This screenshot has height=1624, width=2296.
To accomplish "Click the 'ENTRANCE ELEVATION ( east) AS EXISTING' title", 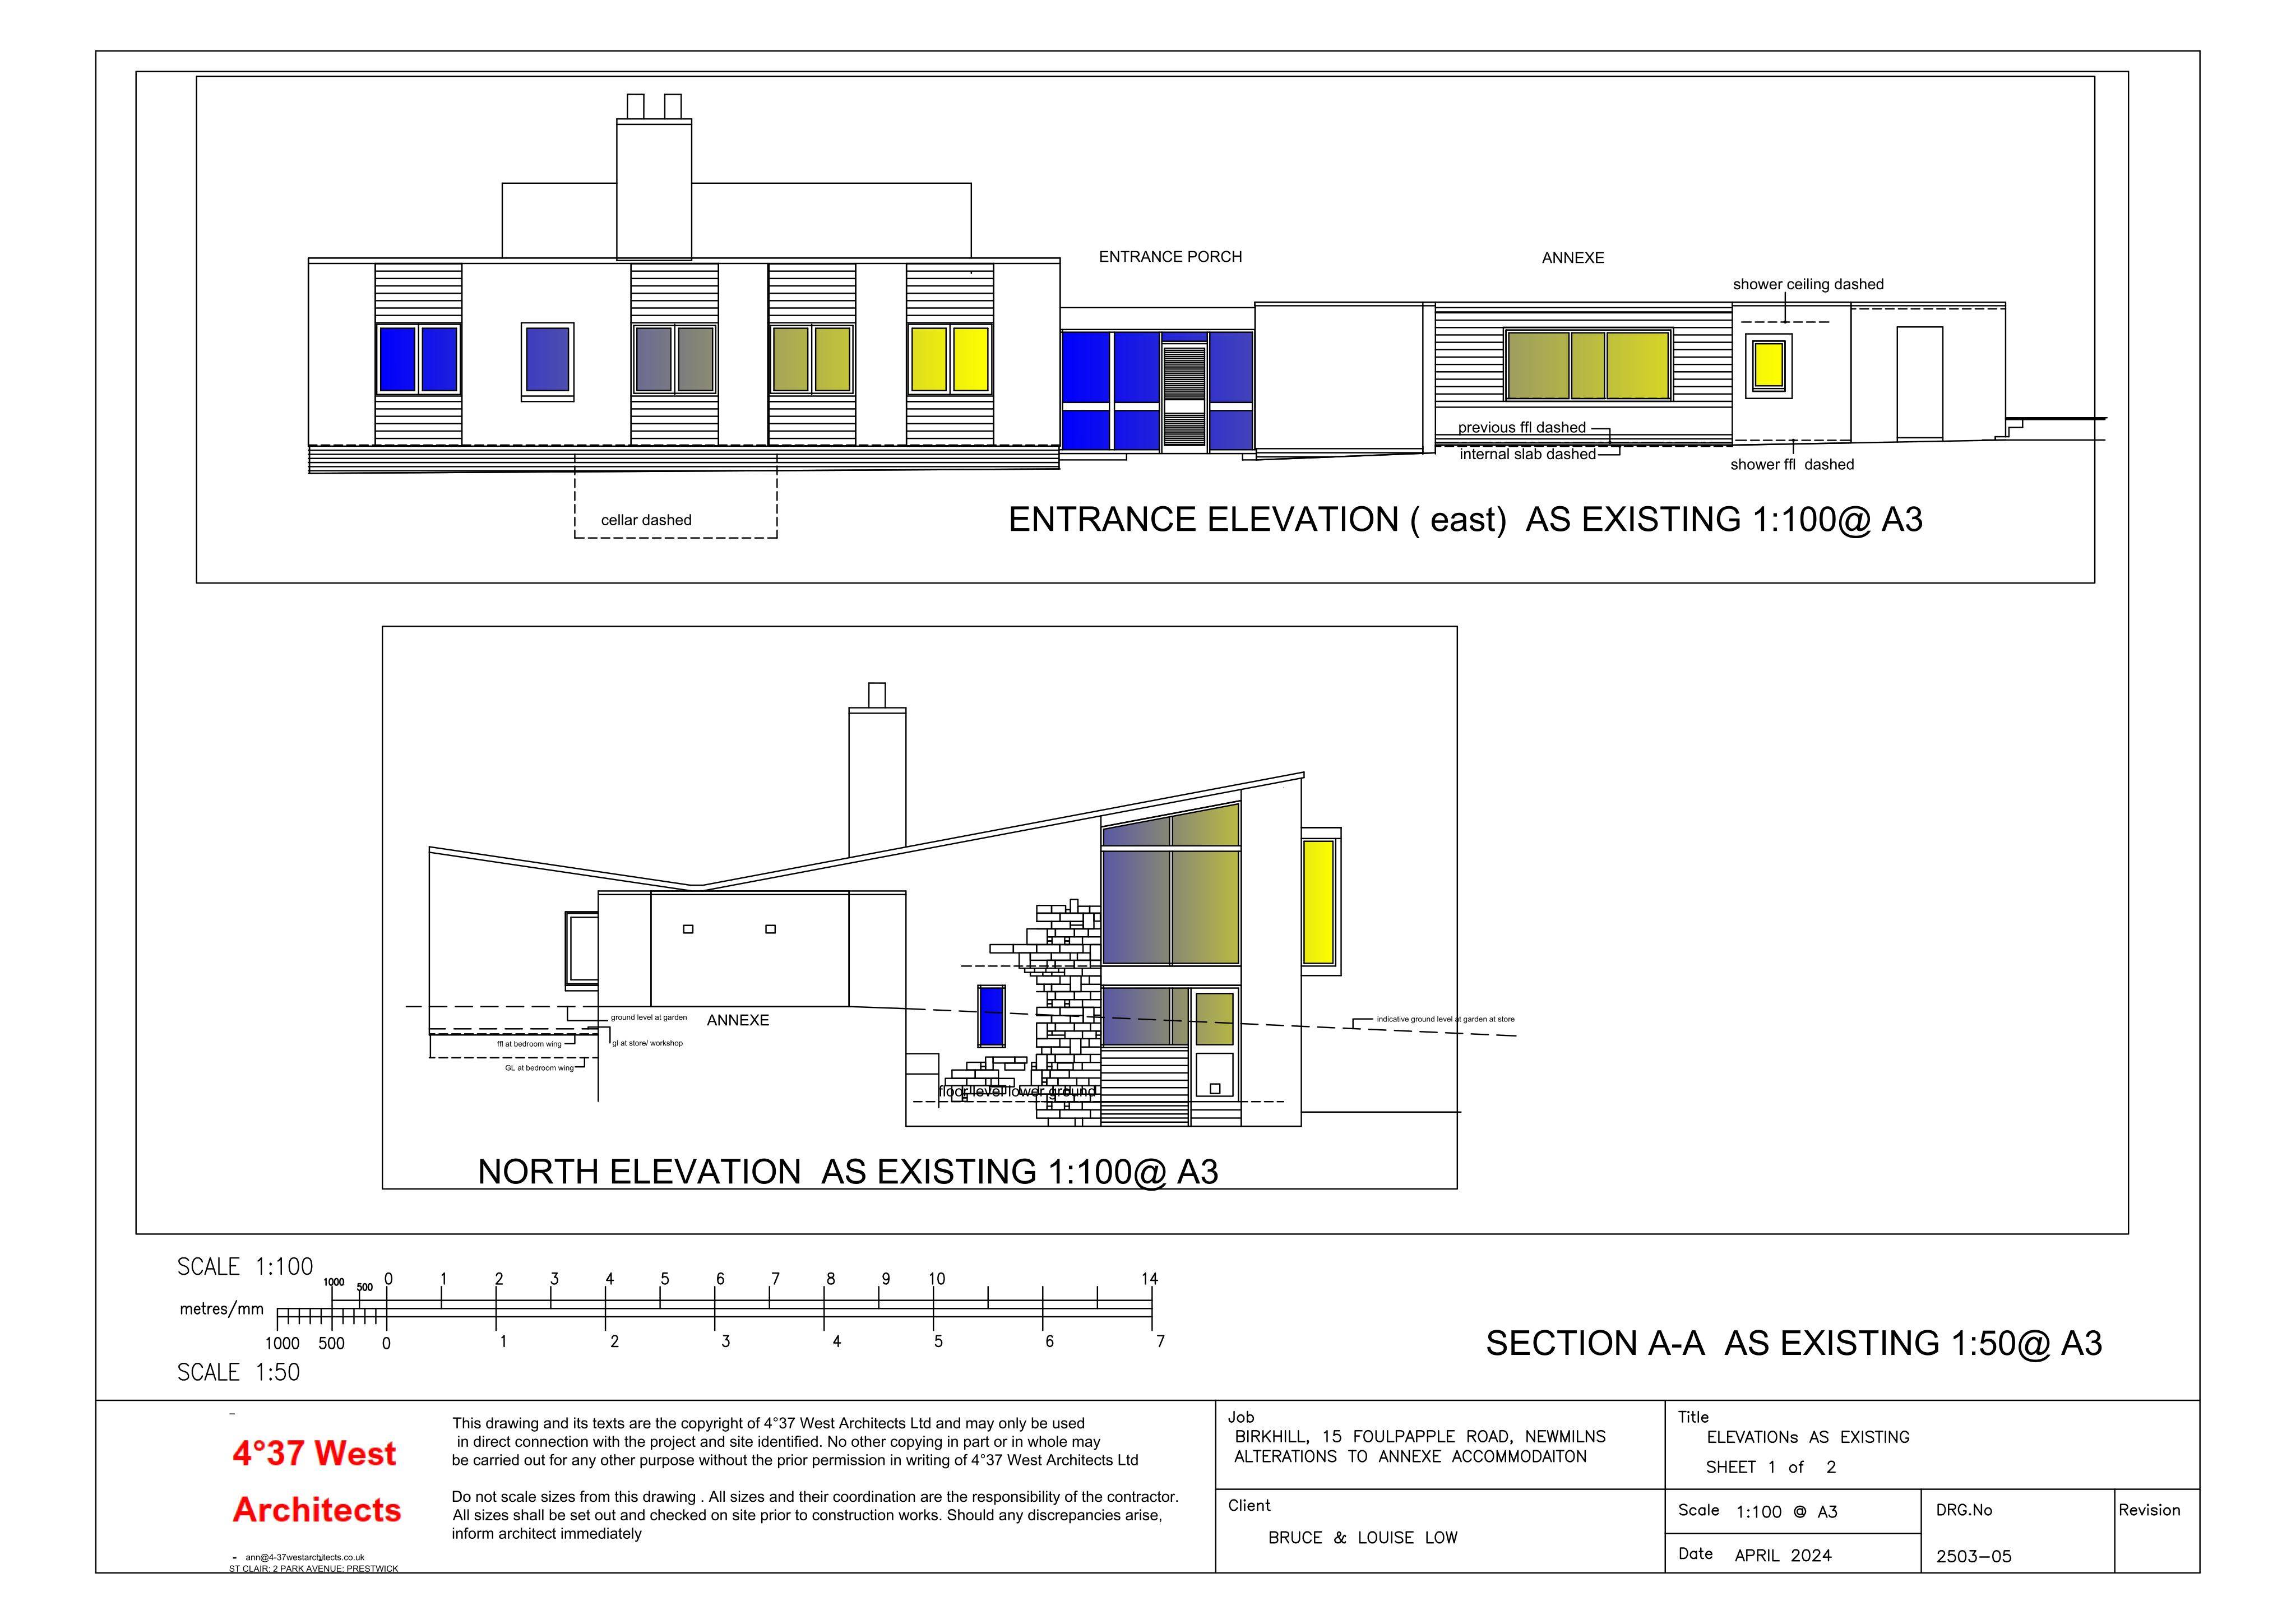I will (1465, 520).
